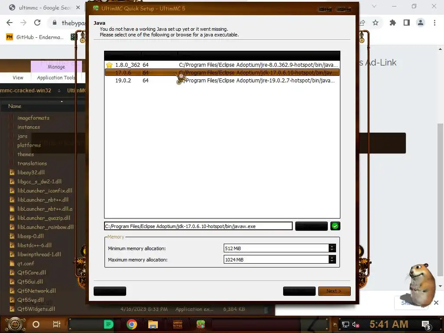The image size is (444, 333).
Task: Open Chrome tab search chevron
Action: 374,6
